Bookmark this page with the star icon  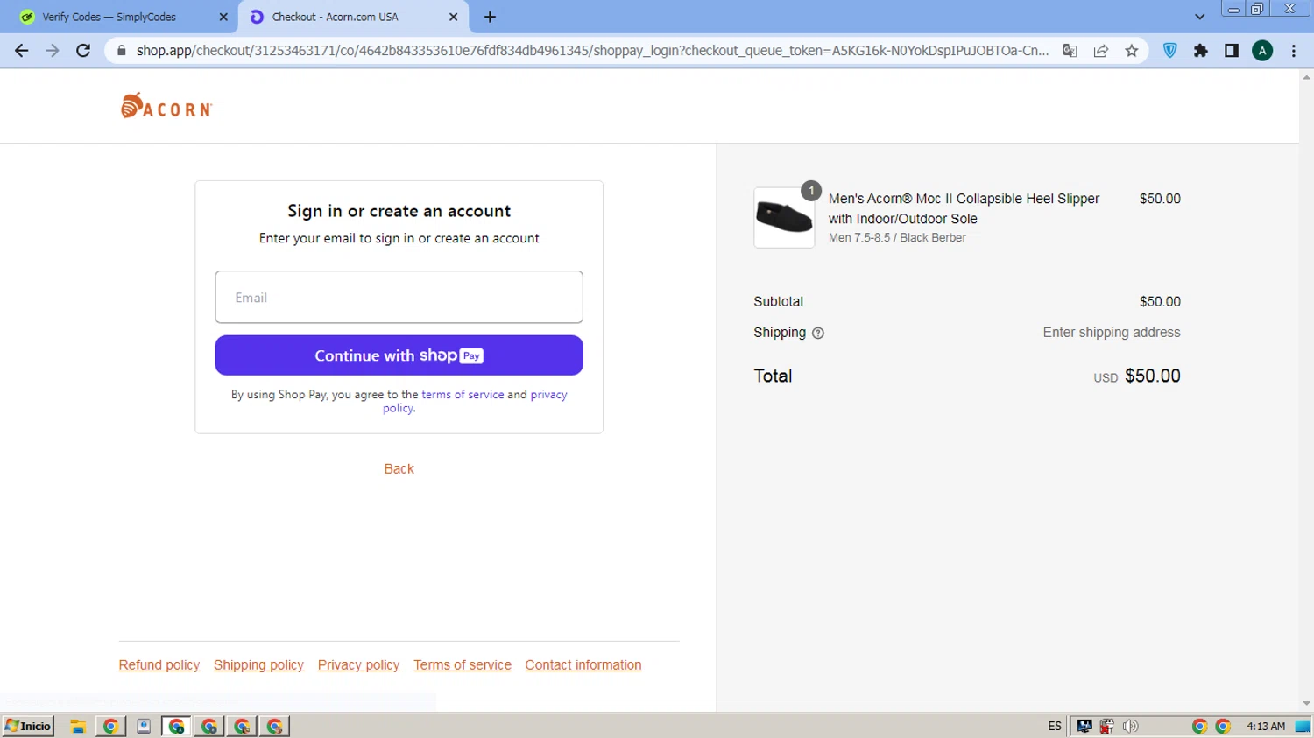[x=1132, y=51]
